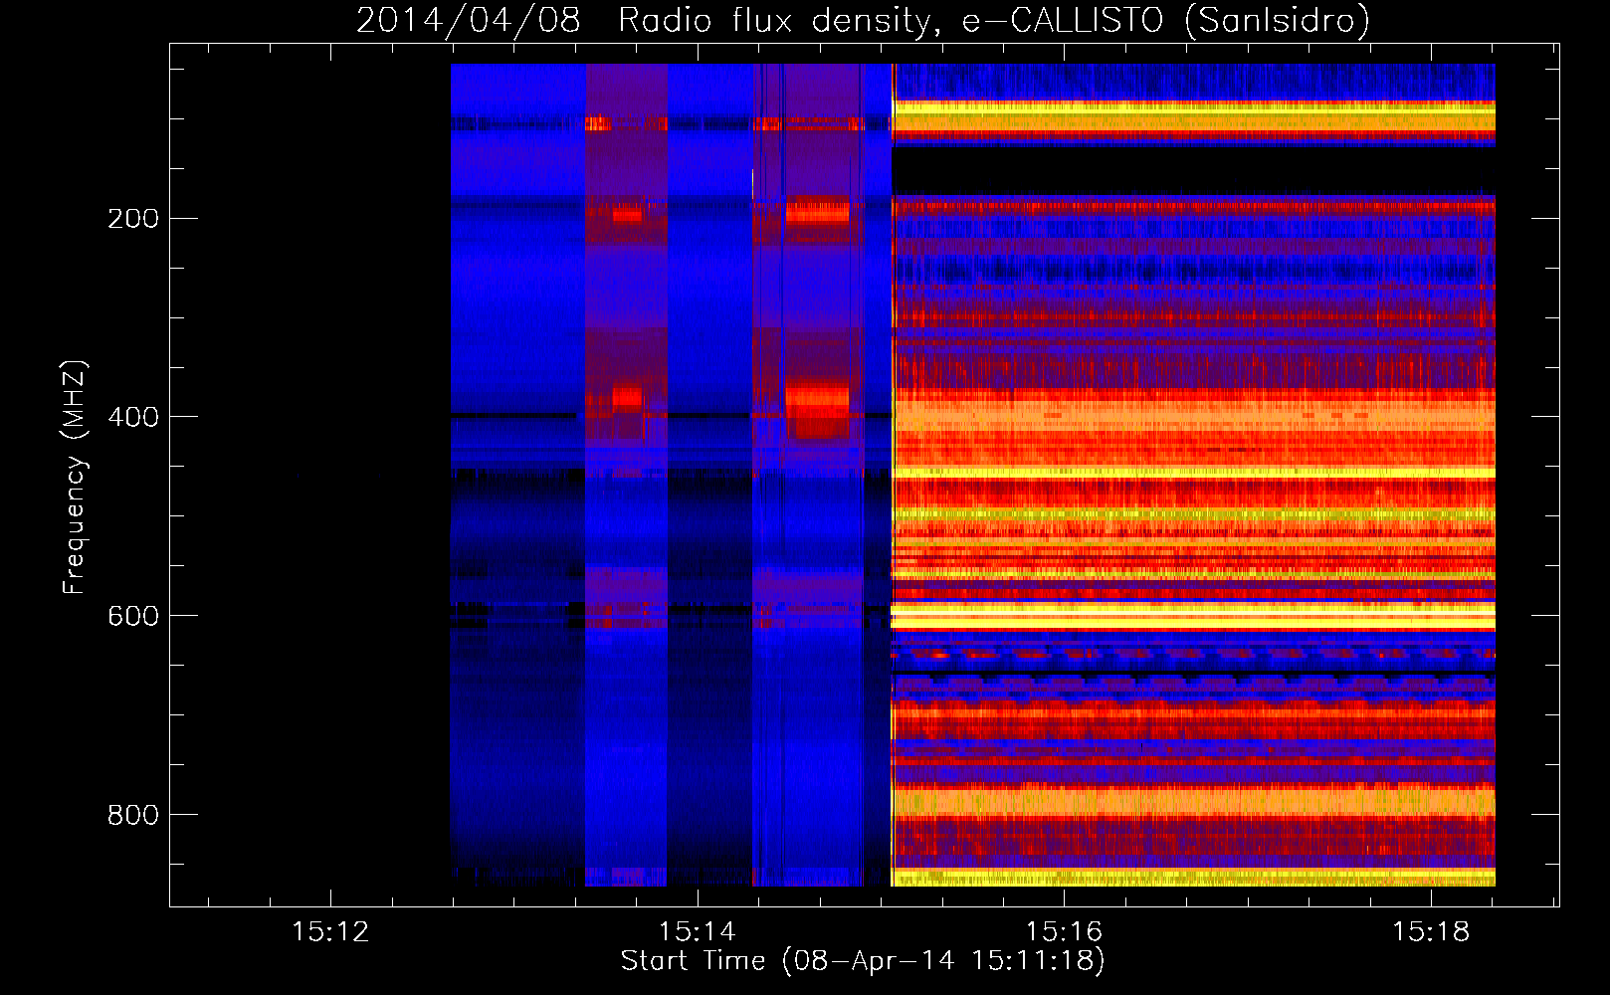Click the 15:12 time tick label

(x=330, y=932)
